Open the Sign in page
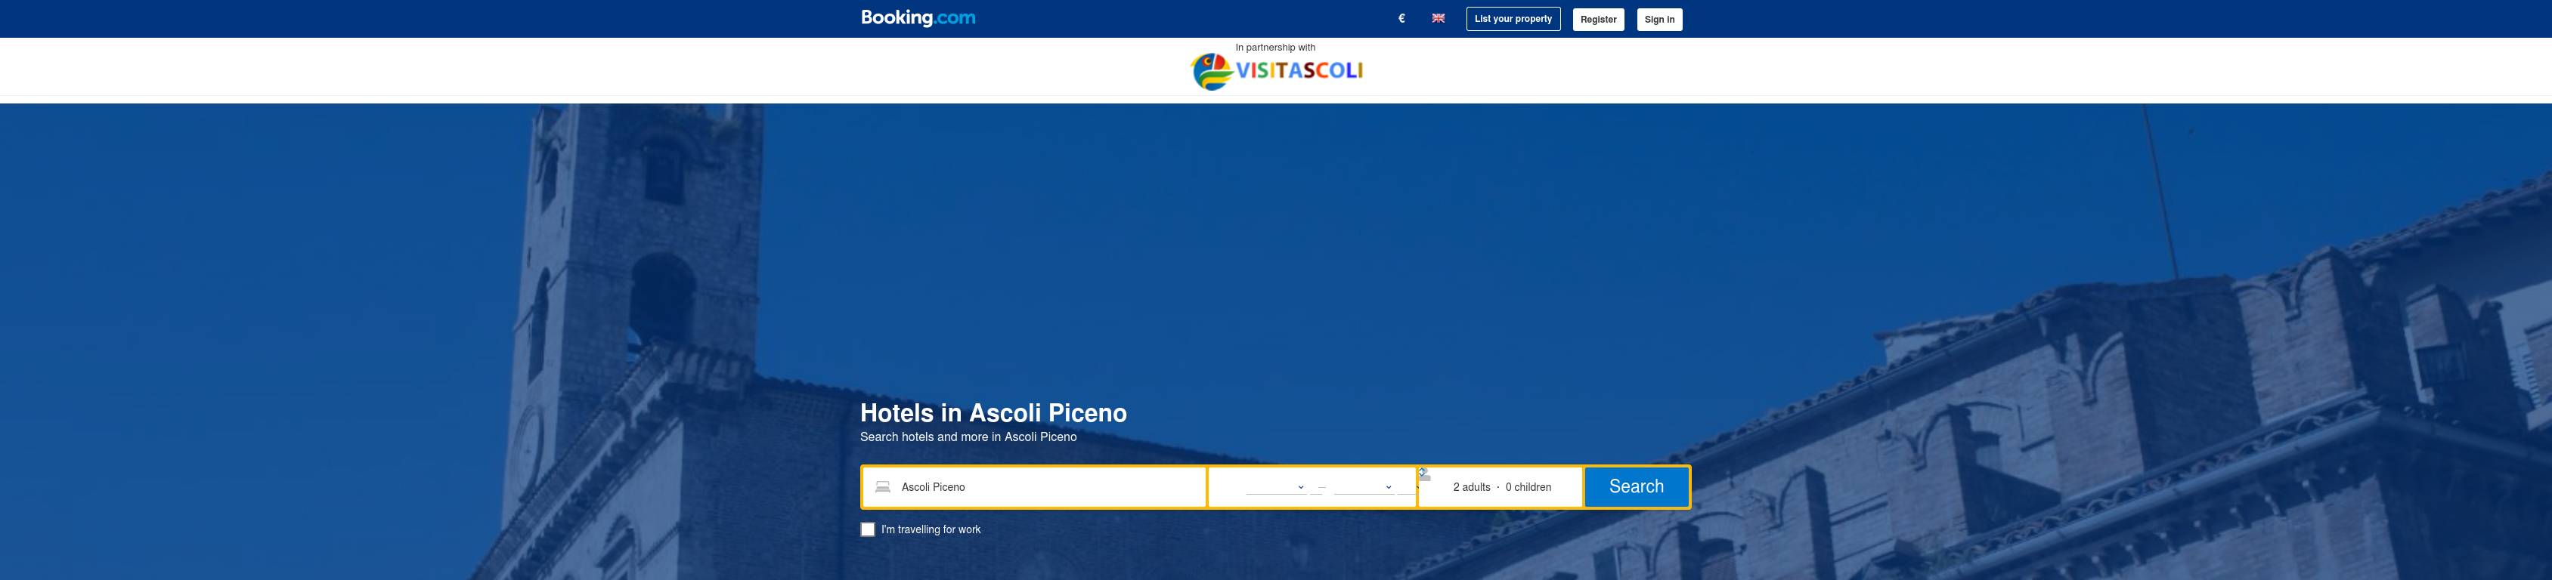The height and width of the screenshot is (580, 2552). pos(1658,19)
